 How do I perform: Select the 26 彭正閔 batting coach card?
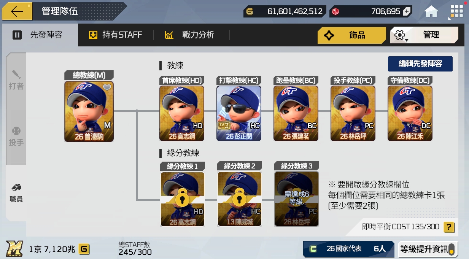[x=239, y=113]
